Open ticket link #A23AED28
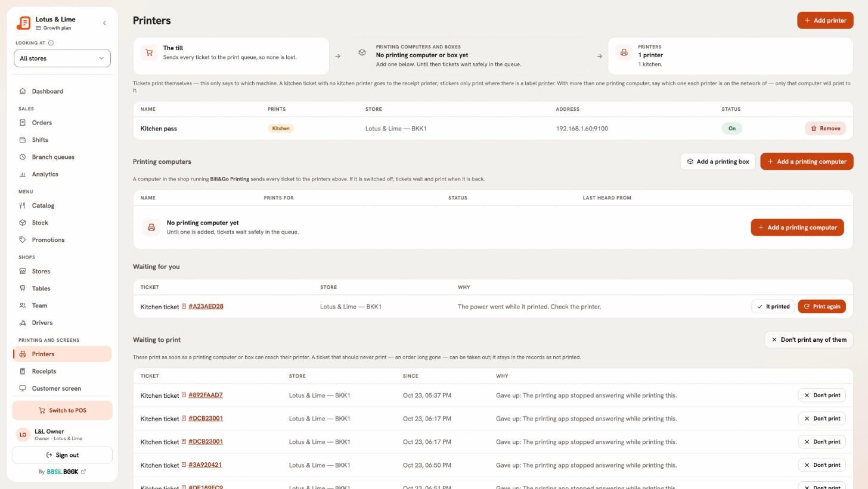This screenshot has width=868, height=489. 206,307
